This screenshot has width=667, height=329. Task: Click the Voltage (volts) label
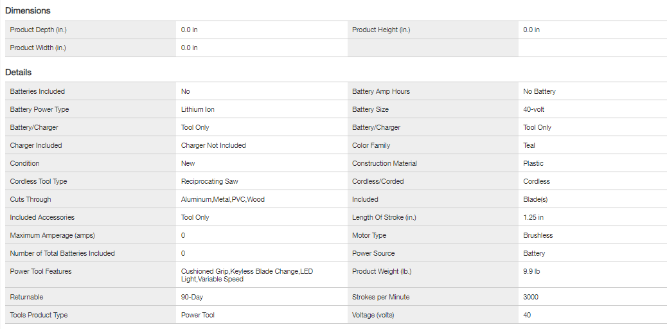coord(373,316)
